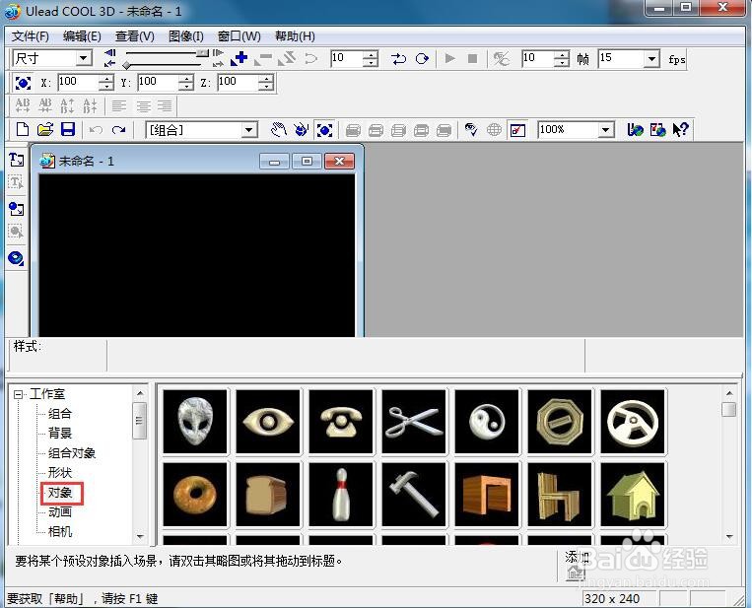Open the 尺寸 property dropdown
The width and height of the screenshot is (752, 608).
point(84,58)
